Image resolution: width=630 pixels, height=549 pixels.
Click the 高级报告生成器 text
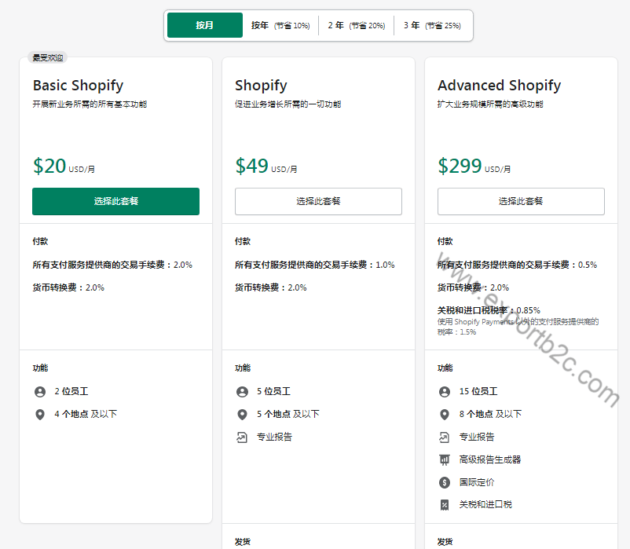(x=490, y=459)
